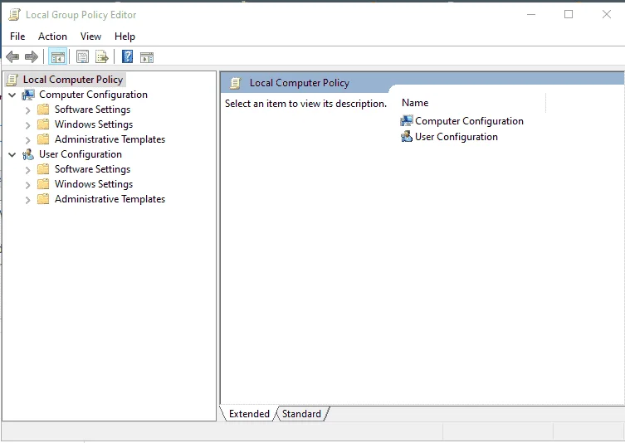Expand Software Settings under User Configuration

click(27, 170)
